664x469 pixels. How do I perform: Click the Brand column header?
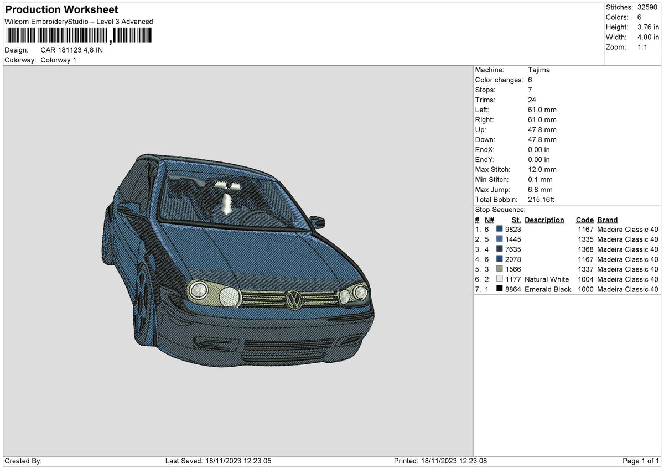coord(608,220)
